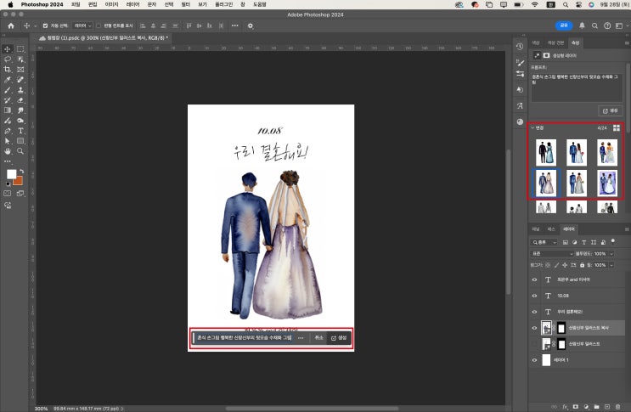Select the Move tool in the toolbox
The height and width of the screenshot is (412, 631).
click(x=8, y=49)
